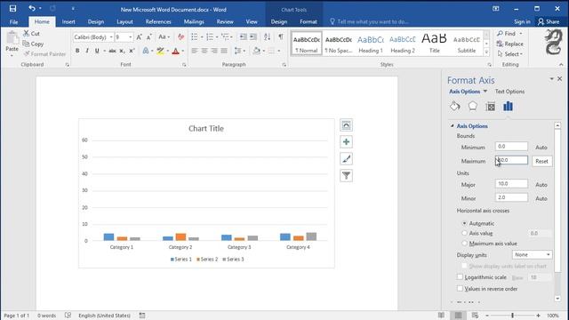Center the text
The image size is (569, 320).
[x=204, y=51]
